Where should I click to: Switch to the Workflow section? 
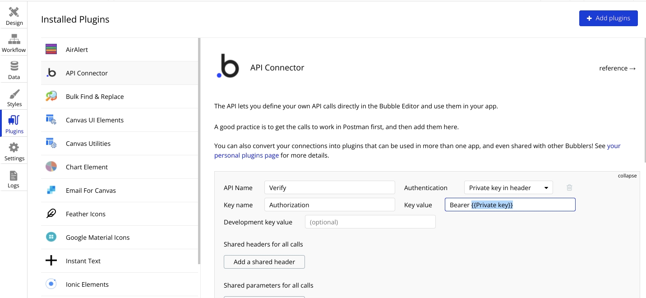(14, 43)
